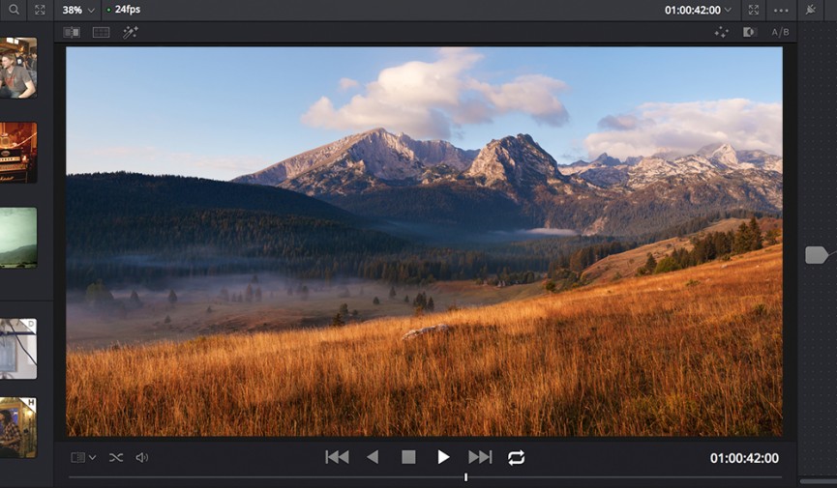837x488 pixels.
Task: Mute audio with the speaker icon
Action: 141,458
